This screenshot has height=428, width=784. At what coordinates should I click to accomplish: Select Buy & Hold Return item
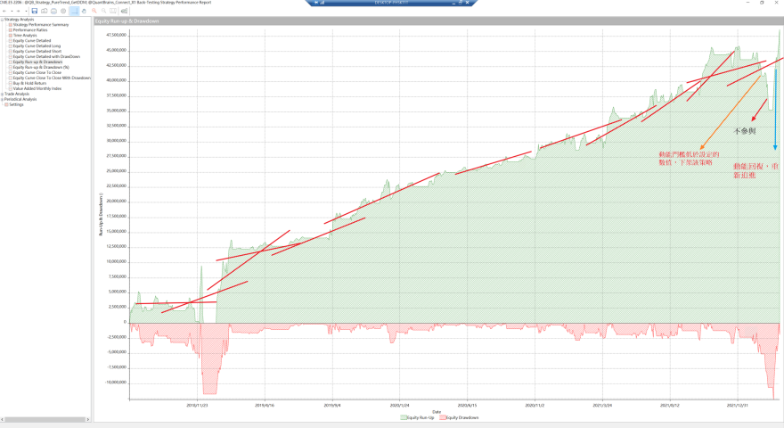(x=31, y=83)
